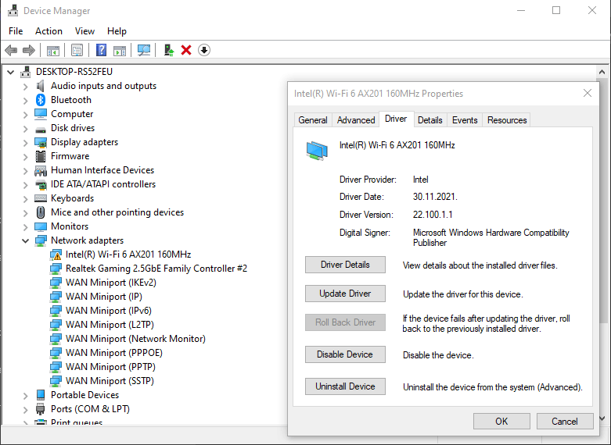Click the Update Driver button
611x445 pixels.
click(x=345, y=294)
